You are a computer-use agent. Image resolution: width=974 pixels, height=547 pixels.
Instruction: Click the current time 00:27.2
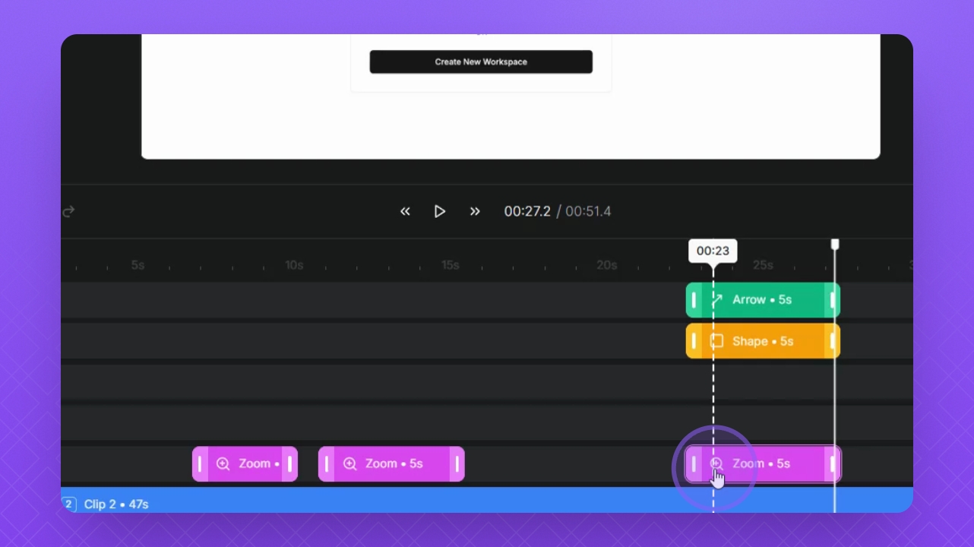click(x=527, y=211)
